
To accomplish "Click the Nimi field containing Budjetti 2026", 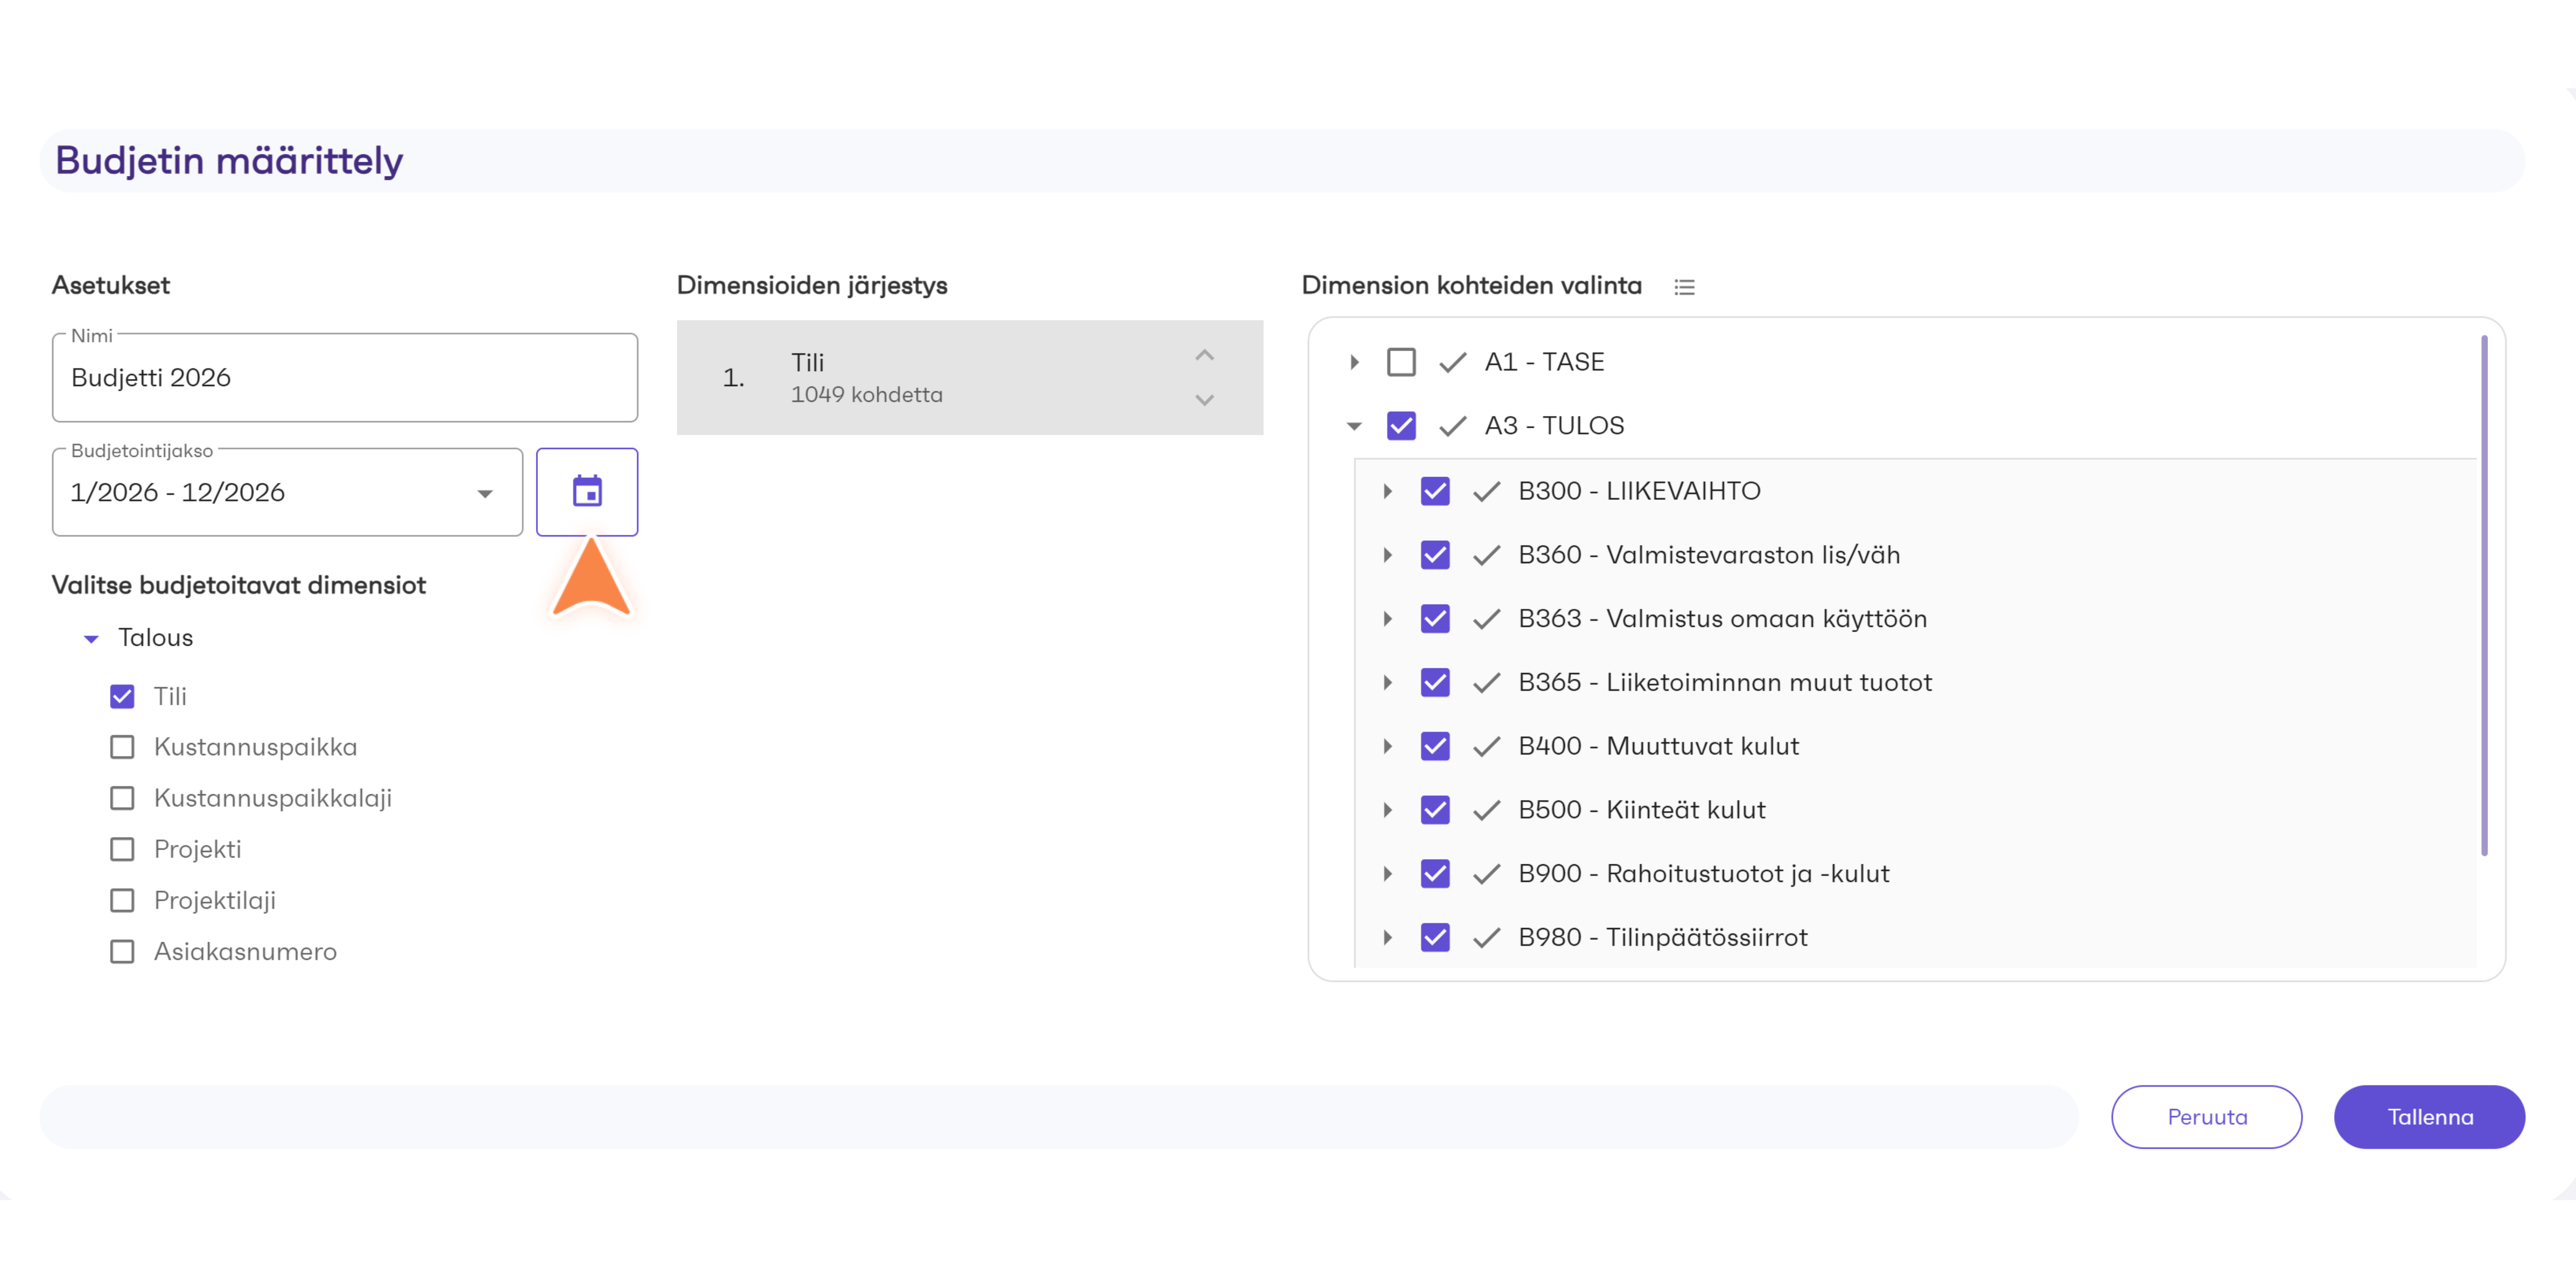I will coord(345,378).
